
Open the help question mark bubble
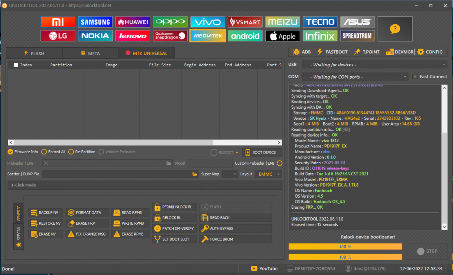(395, 29)
